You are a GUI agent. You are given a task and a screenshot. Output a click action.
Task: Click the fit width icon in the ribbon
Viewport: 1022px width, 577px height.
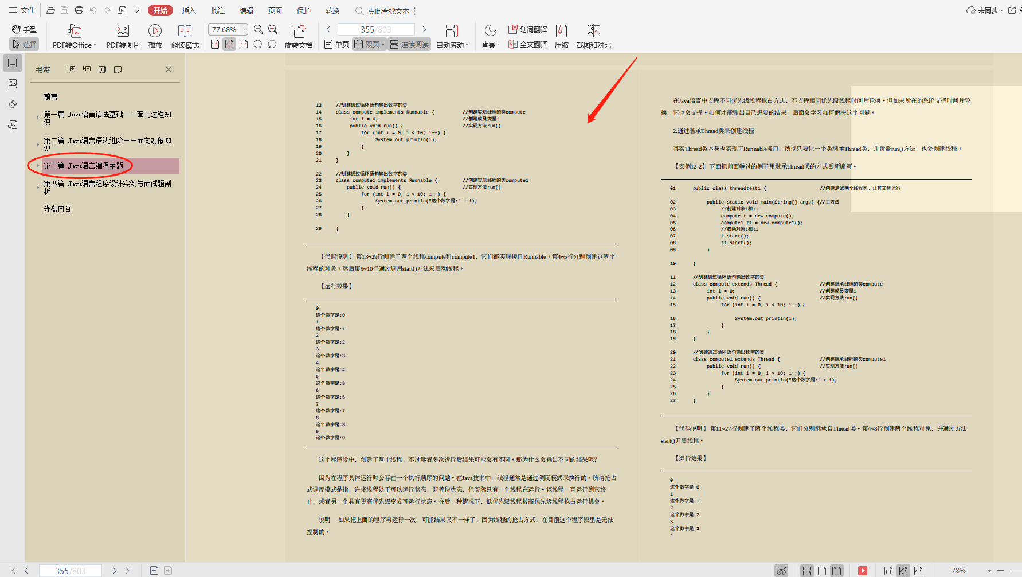(244, 44)
